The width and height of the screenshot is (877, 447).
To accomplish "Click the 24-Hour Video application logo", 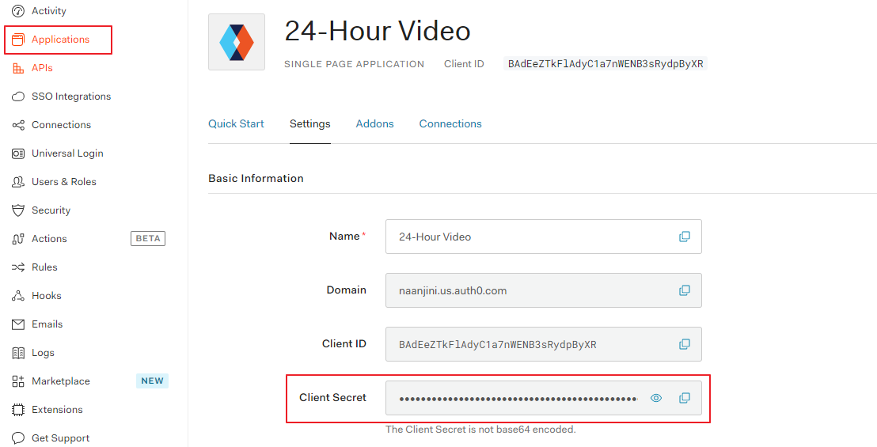I will point(237,42).
